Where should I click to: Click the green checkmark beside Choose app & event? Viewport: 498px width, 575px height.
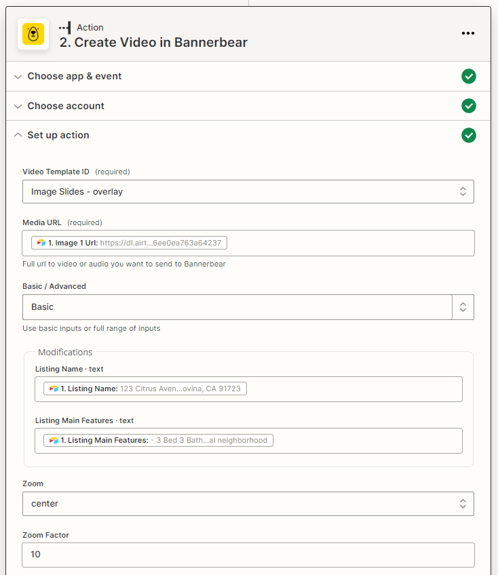coord(469,77)
